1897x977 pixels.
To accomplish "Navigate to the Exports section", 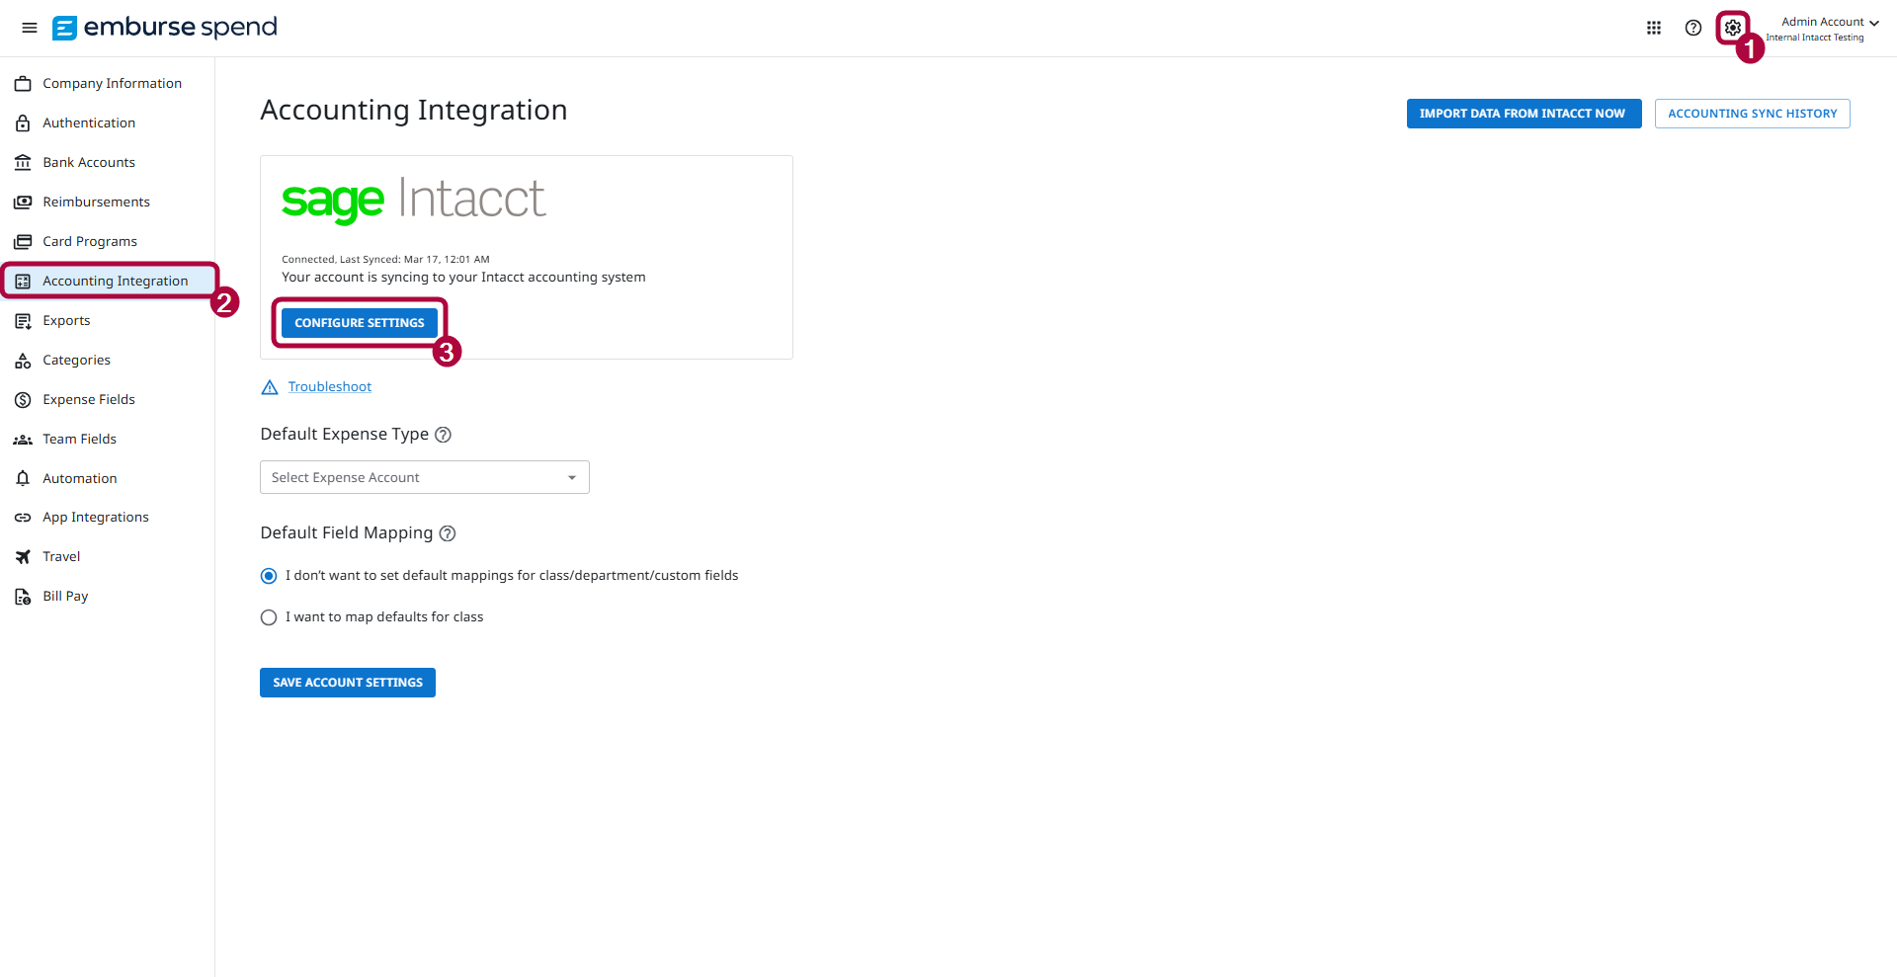I will pyautogui.click(x=67, y=320).
